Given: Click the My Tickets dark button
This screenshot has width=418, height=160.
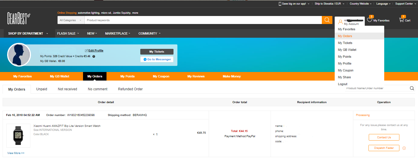Looking at the screenshot, I should point(157,52).
